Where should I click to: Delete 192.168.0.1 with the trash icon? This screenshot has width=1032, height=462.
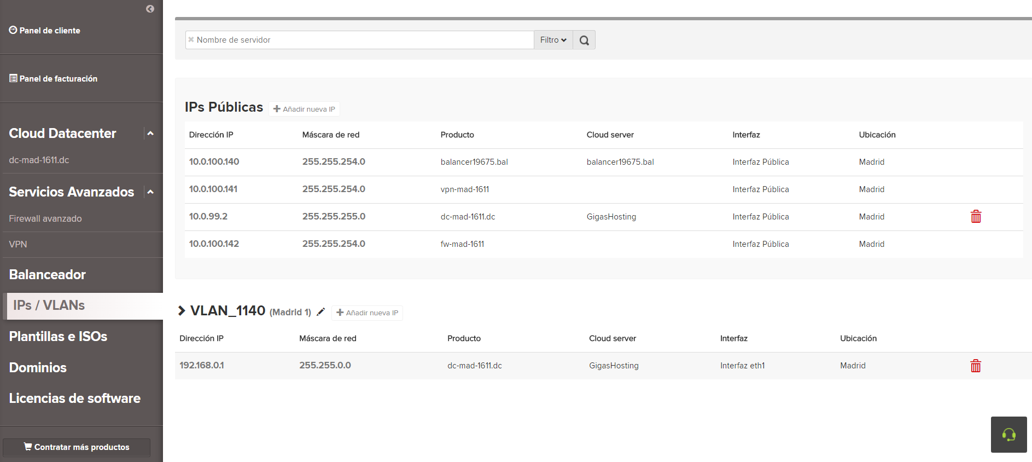976,366
